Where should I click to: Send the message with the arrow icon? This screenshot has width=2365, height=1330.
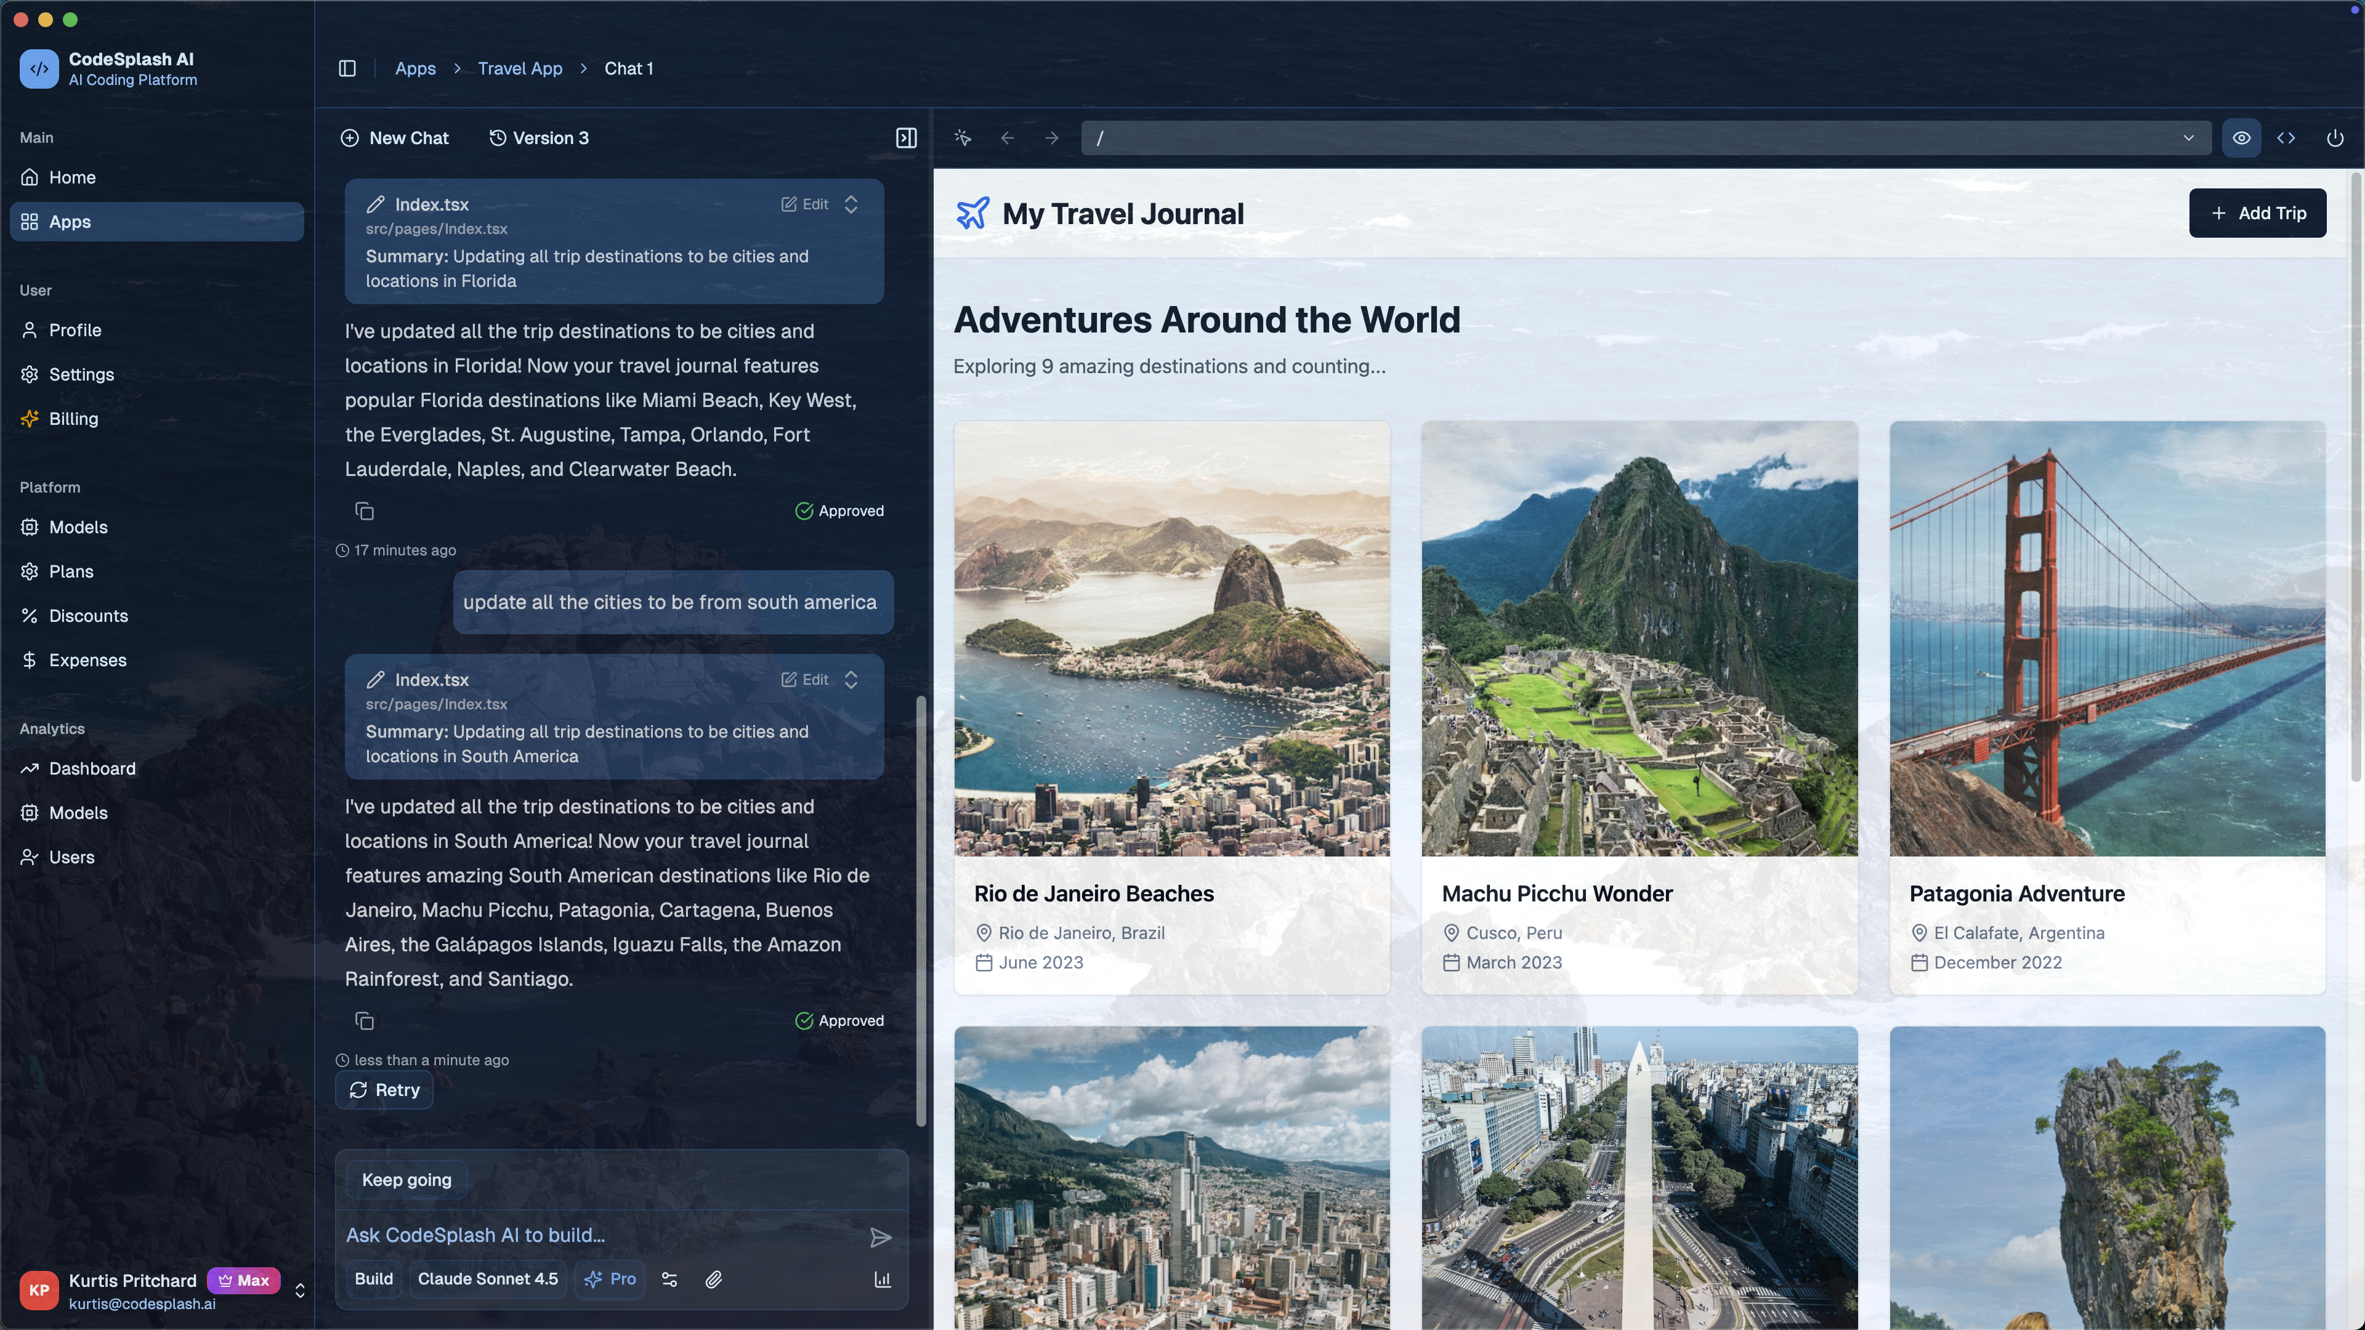tap(879, 1237)
